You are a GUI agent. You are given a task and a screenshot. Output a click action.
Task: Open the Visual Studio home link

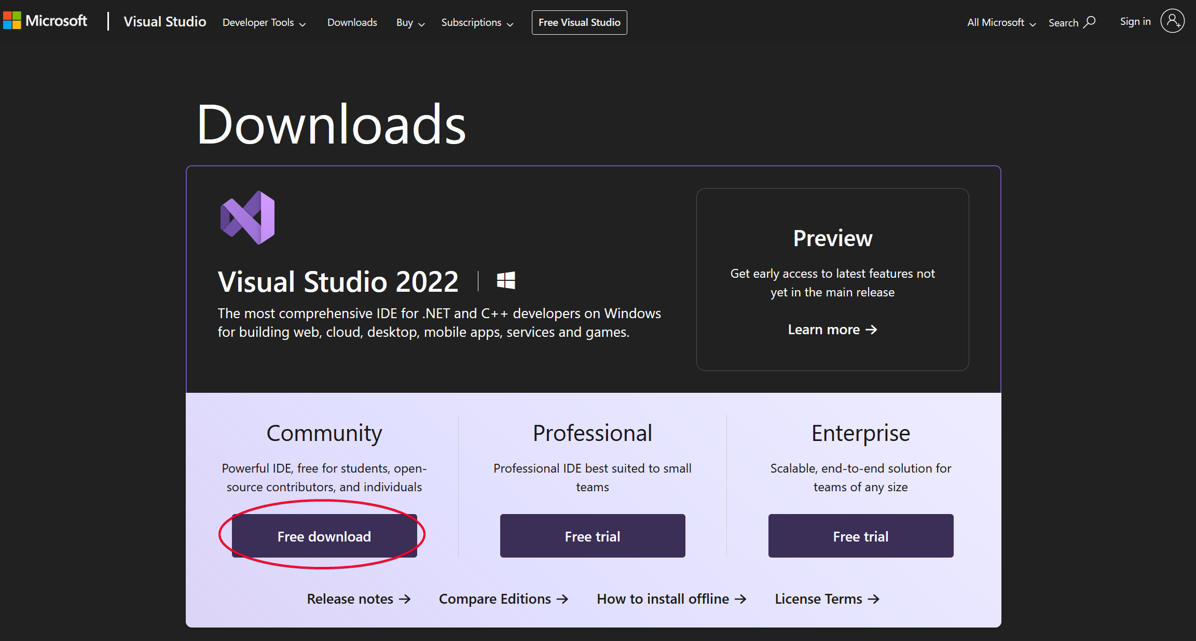pyautogui.click(x=164, y=22)
